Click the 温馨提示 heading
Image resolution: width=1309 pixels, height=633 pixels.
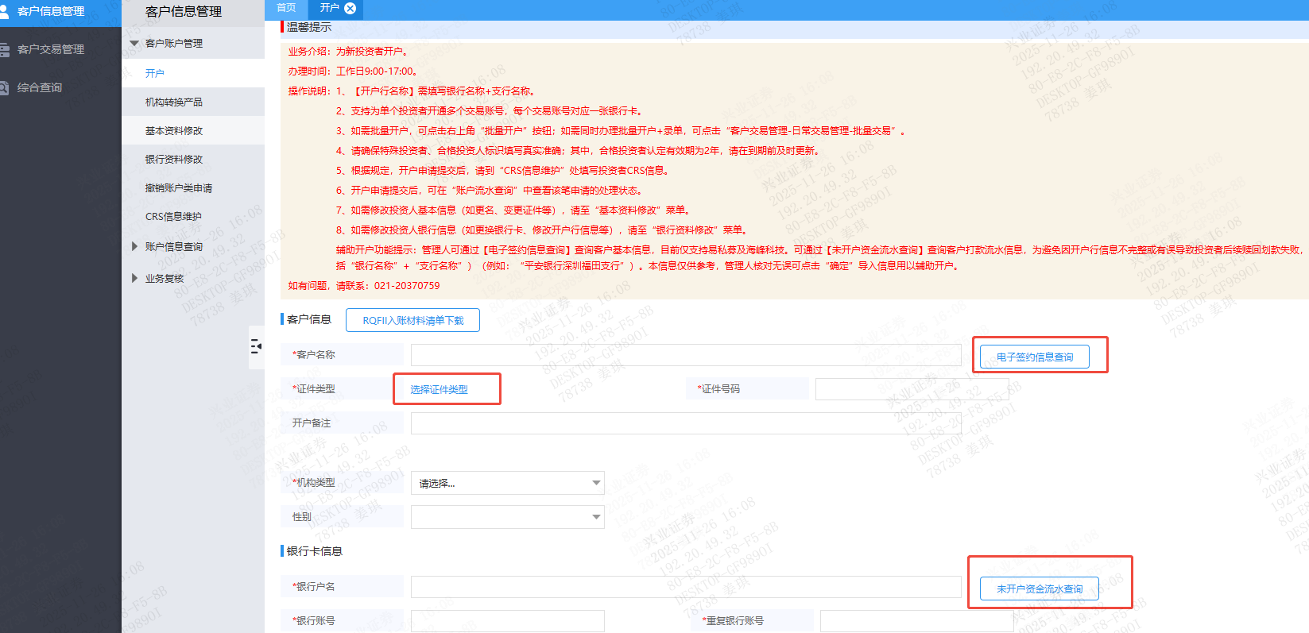309,27
